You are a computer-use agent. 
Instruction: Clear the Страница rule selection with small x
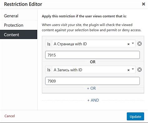point(128,44)
